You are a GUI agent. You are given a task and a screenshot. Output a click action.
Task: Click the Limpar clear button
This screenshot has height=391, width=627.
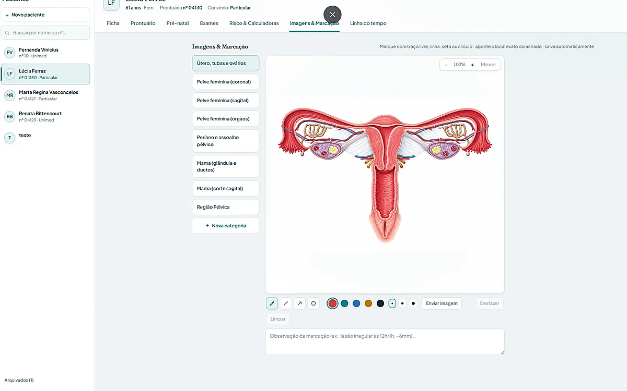pos(278,319)
